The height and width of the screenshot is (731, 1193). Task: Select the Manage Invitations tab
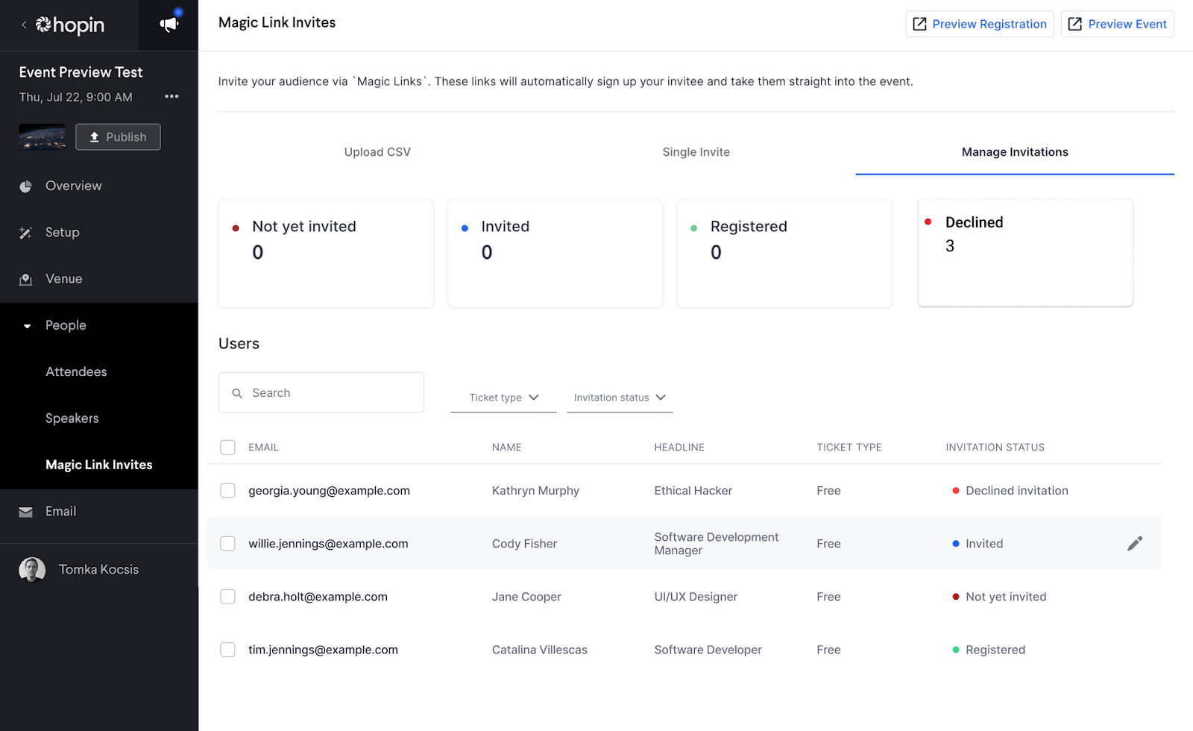(x=1015, y=152)
